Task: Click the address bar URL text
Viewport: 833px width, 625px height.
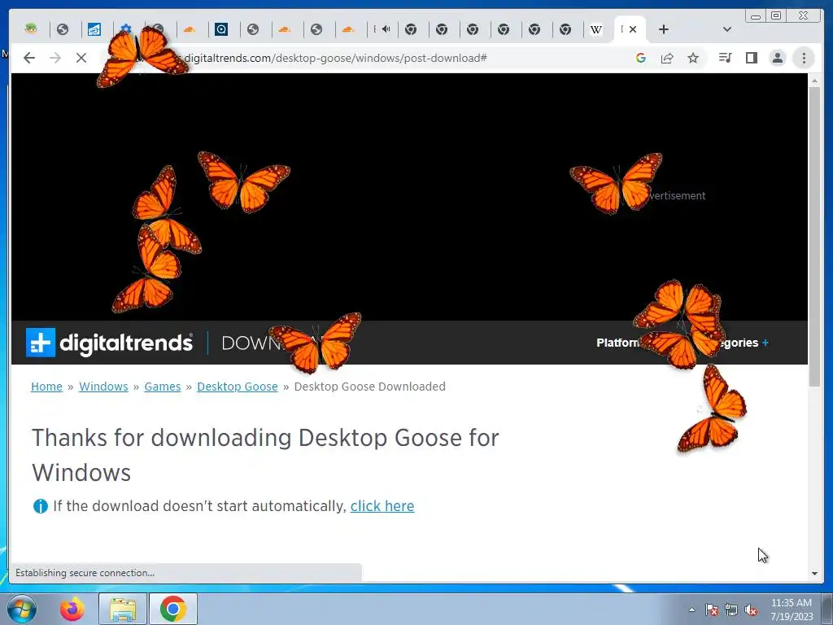Action: pos(335,58)
